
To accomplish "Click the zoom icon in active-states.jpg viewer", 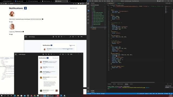I will 78,37.
